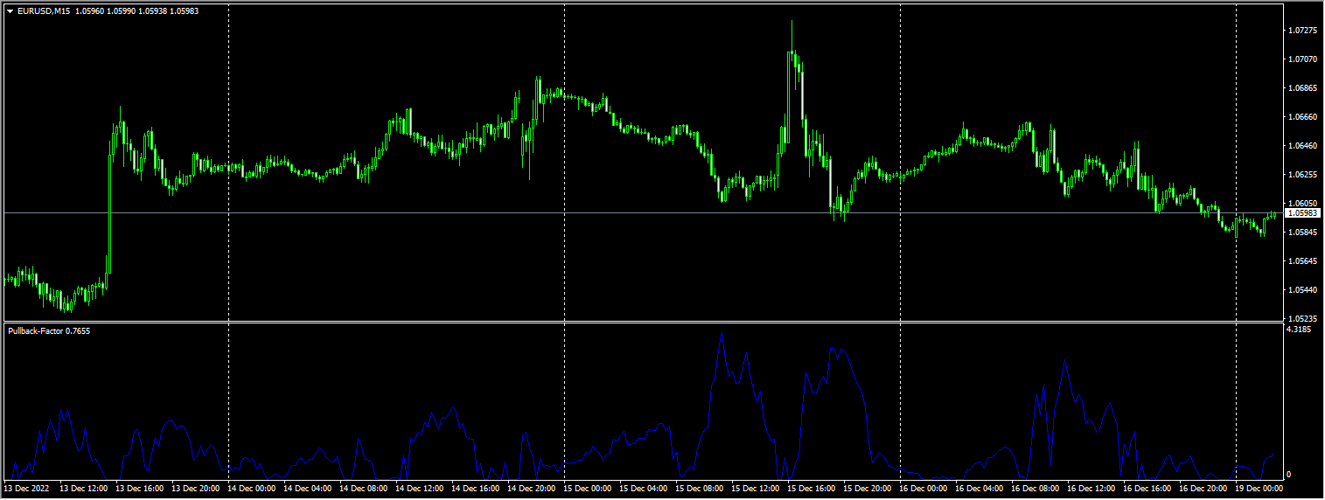The image size is (1325, 500).
Task: Click time axis label 15 Dec 16:00
Action: (812, 489)
